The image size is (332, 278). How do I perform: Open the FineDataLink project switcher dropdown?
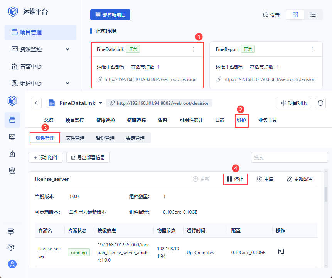(x=101, y=103)
